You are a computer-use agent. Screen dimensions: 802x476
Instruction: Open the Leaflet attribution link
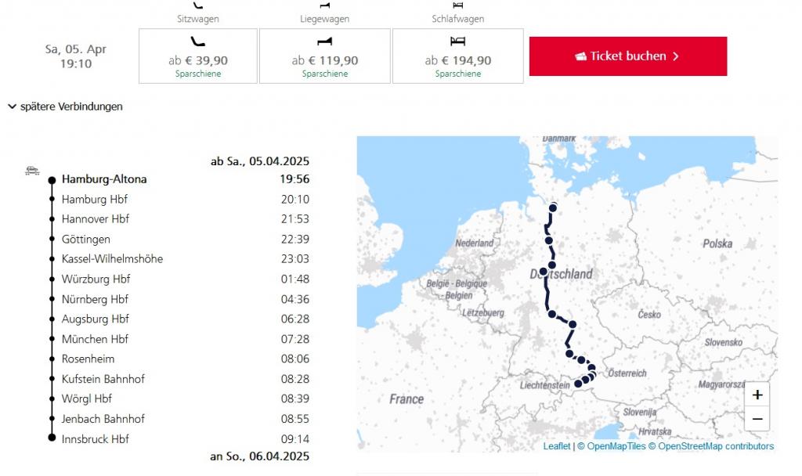557,445
